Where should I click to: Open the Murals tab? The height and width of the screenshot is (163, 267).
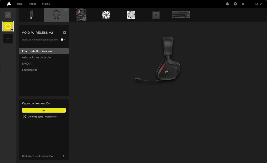46,4
